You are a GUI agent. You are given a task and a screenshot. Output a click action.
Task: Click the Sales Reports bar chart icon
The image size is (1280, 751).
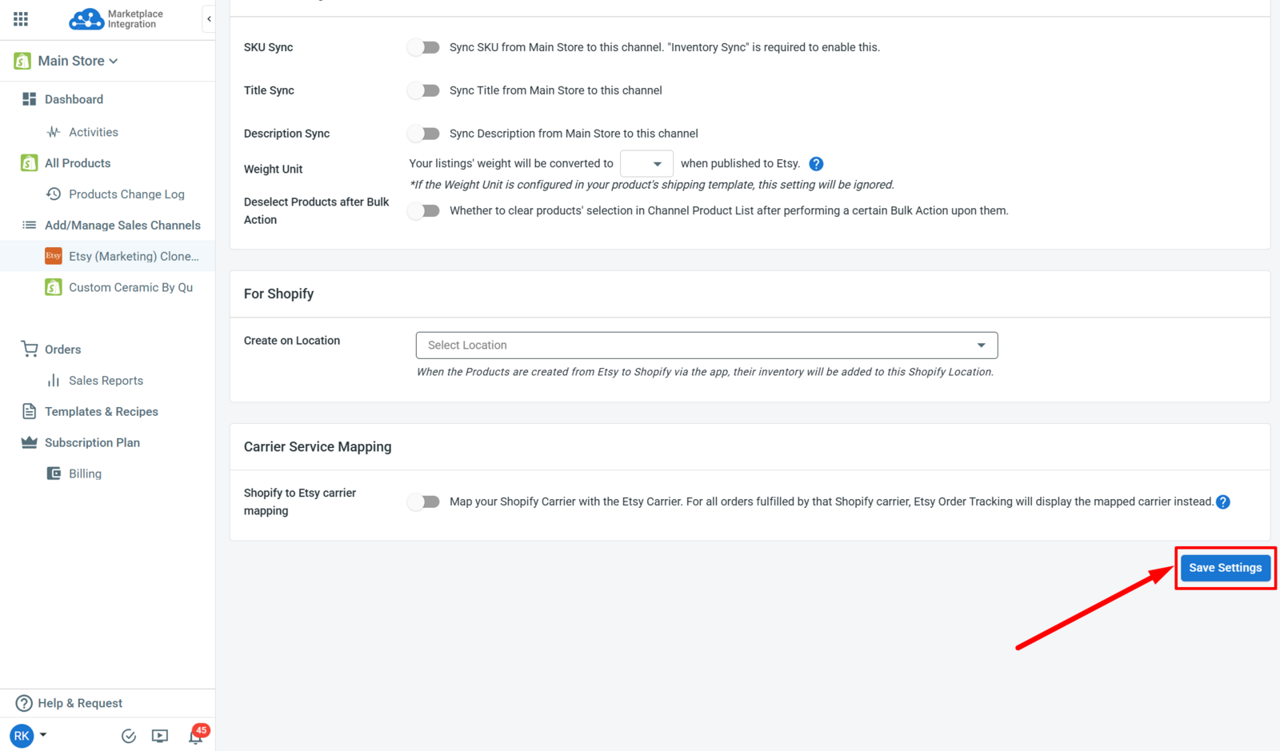tap(54, 381)
